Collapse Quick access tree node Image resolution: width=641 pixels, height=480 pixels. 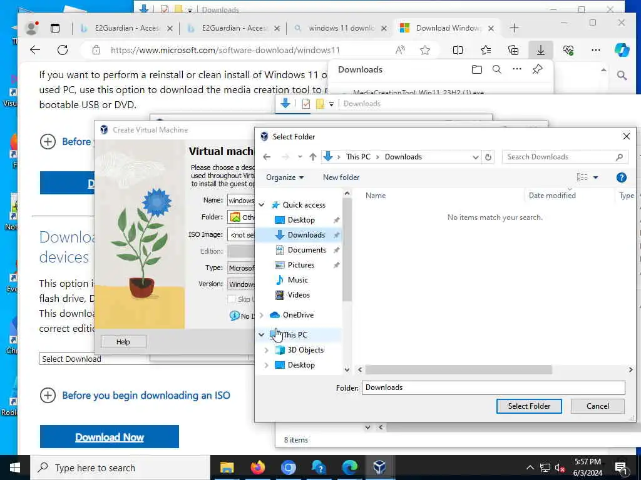coord(262,205)
